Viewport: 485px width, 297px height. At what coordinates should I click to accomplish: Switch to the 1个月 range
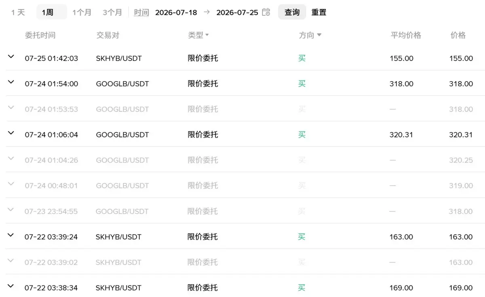point(82,12)
